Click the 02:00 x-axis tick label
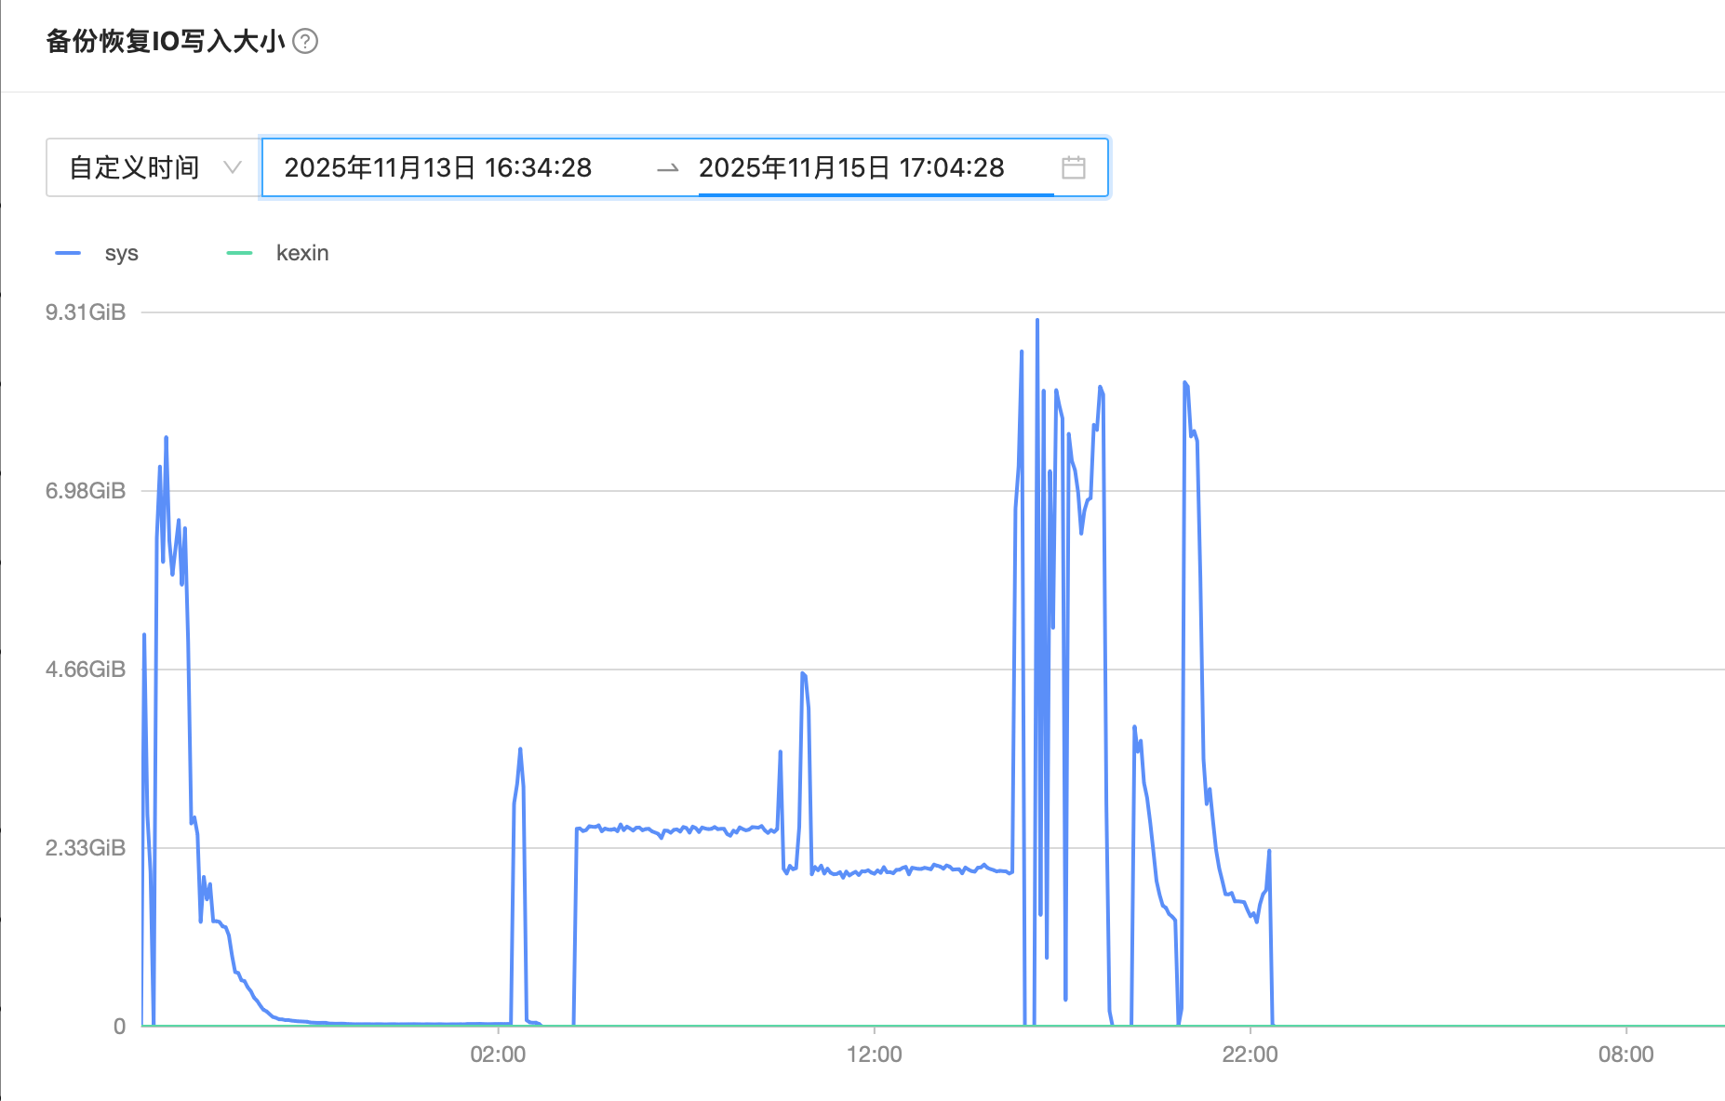Image resolution: width=1725 pixels, height=1101 pixels. coord(498,1055)
